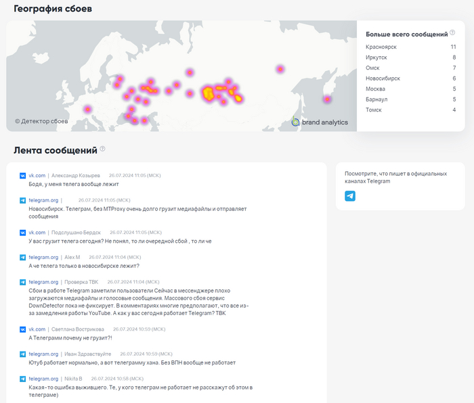Screen dimensions: 474x403
Task: Click the brand analytics logo on map
Action: pyautogui.click(x=320, y=122)
